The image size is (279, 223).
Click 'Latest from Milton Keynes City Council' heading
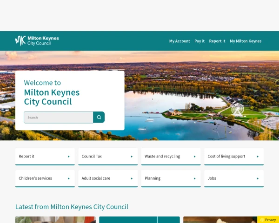[x=72, y=207]
